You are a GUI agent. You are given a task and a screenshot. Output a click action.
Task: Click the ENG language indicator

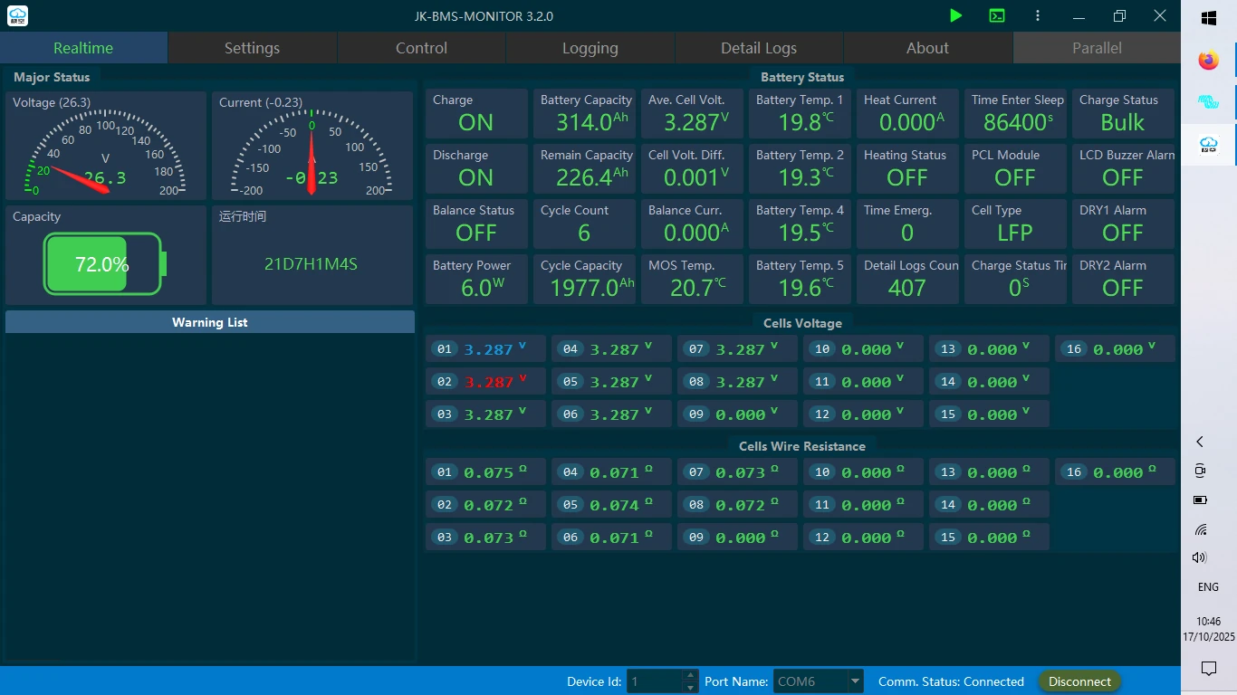pos(1208,587)
